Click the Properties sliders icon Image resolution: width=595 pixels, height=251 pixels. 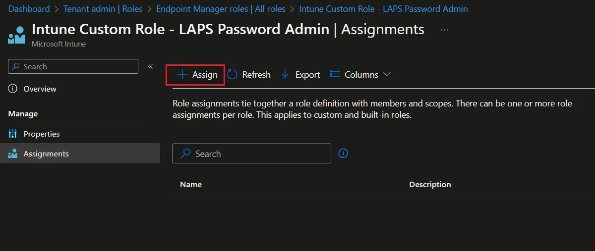13,134
